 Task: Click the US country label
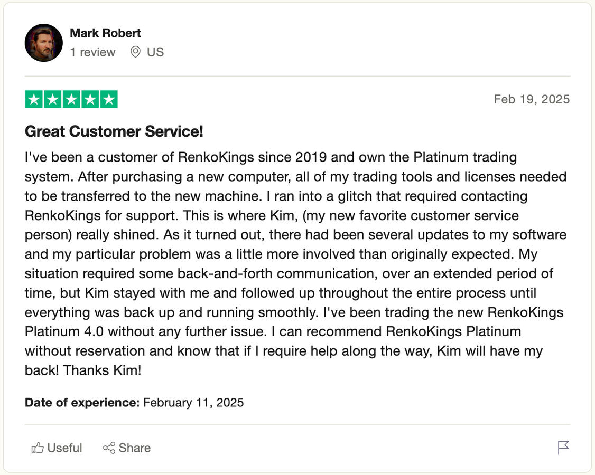(x=155, y=52)
